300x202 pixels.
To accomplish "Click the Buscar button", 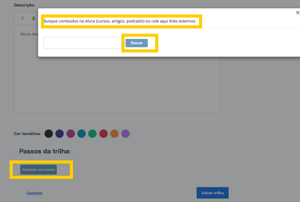I will coord(136,43).
